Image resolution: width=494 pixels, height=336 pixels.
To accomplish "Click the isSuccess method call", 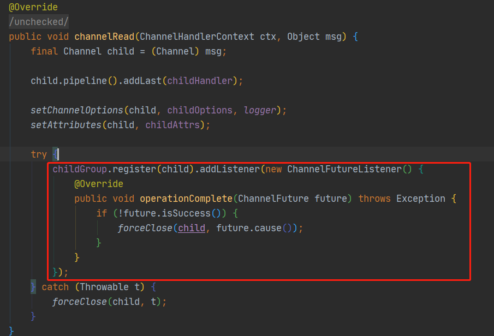I will pyautogui.click(x=186, y=213).
